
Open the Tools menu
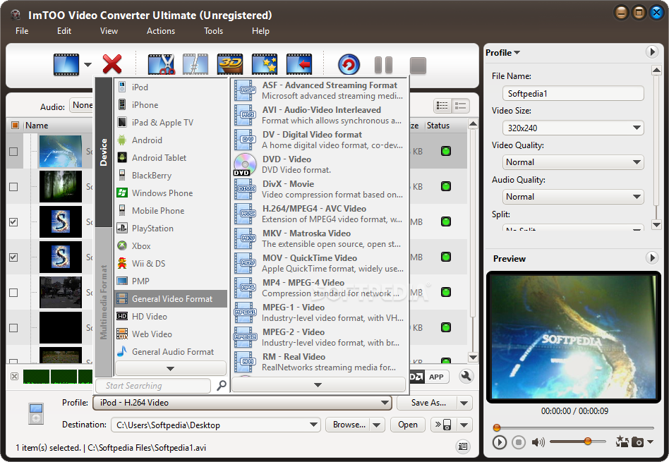[213, 31]
